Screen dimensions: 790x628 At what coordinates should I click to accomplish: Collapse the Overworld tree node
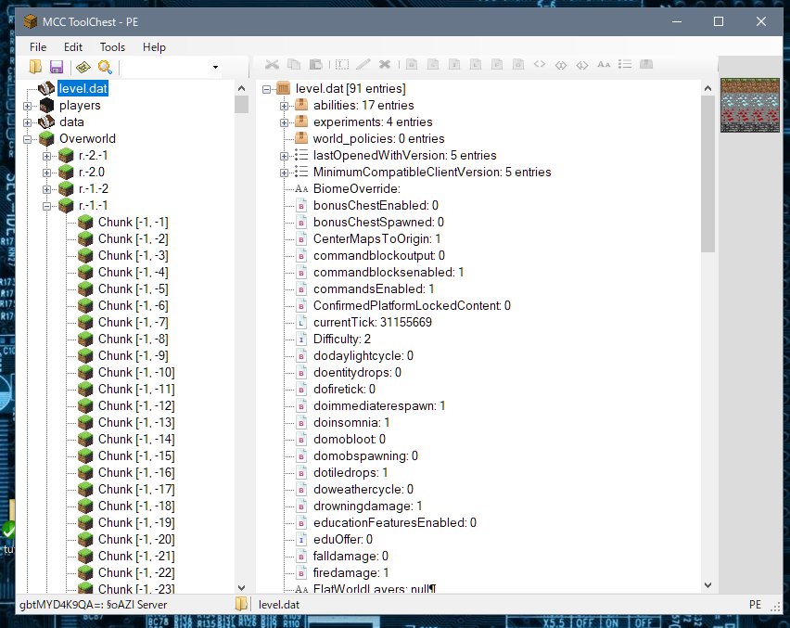point(27,139)
